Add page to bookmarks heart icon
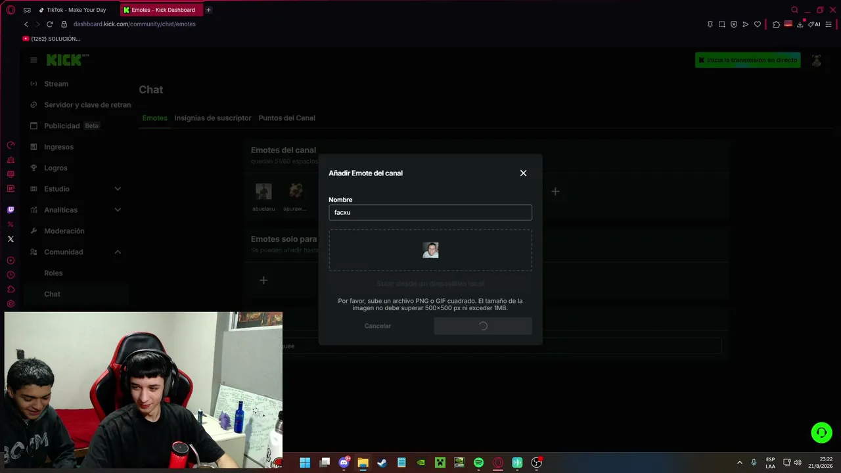841x473 pixels. click(758, 24)
